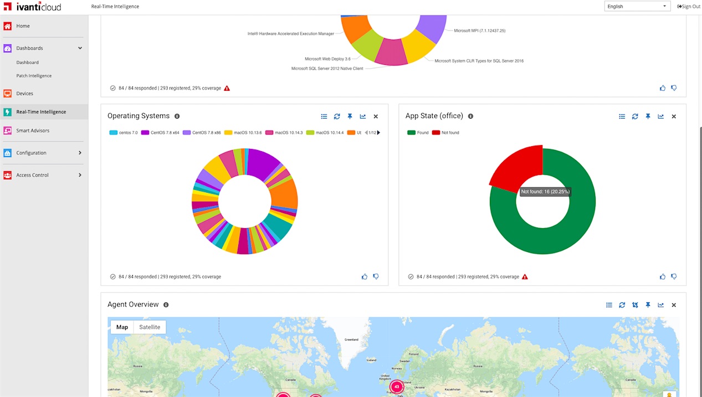Switch the map to Satellite view

150,327
